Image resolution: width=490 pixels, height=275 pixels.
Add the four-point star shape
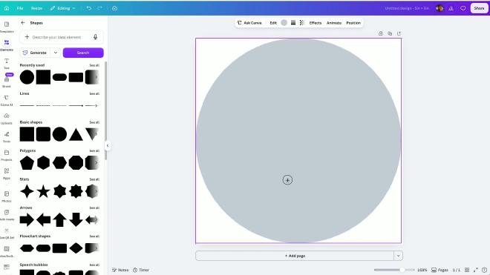coord(27,191)
